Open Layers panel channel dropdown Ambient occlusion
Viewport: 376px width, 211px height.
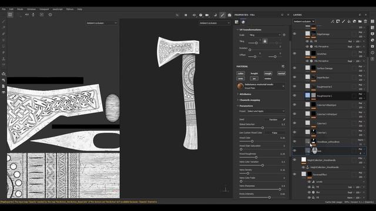tap(304, 22)
